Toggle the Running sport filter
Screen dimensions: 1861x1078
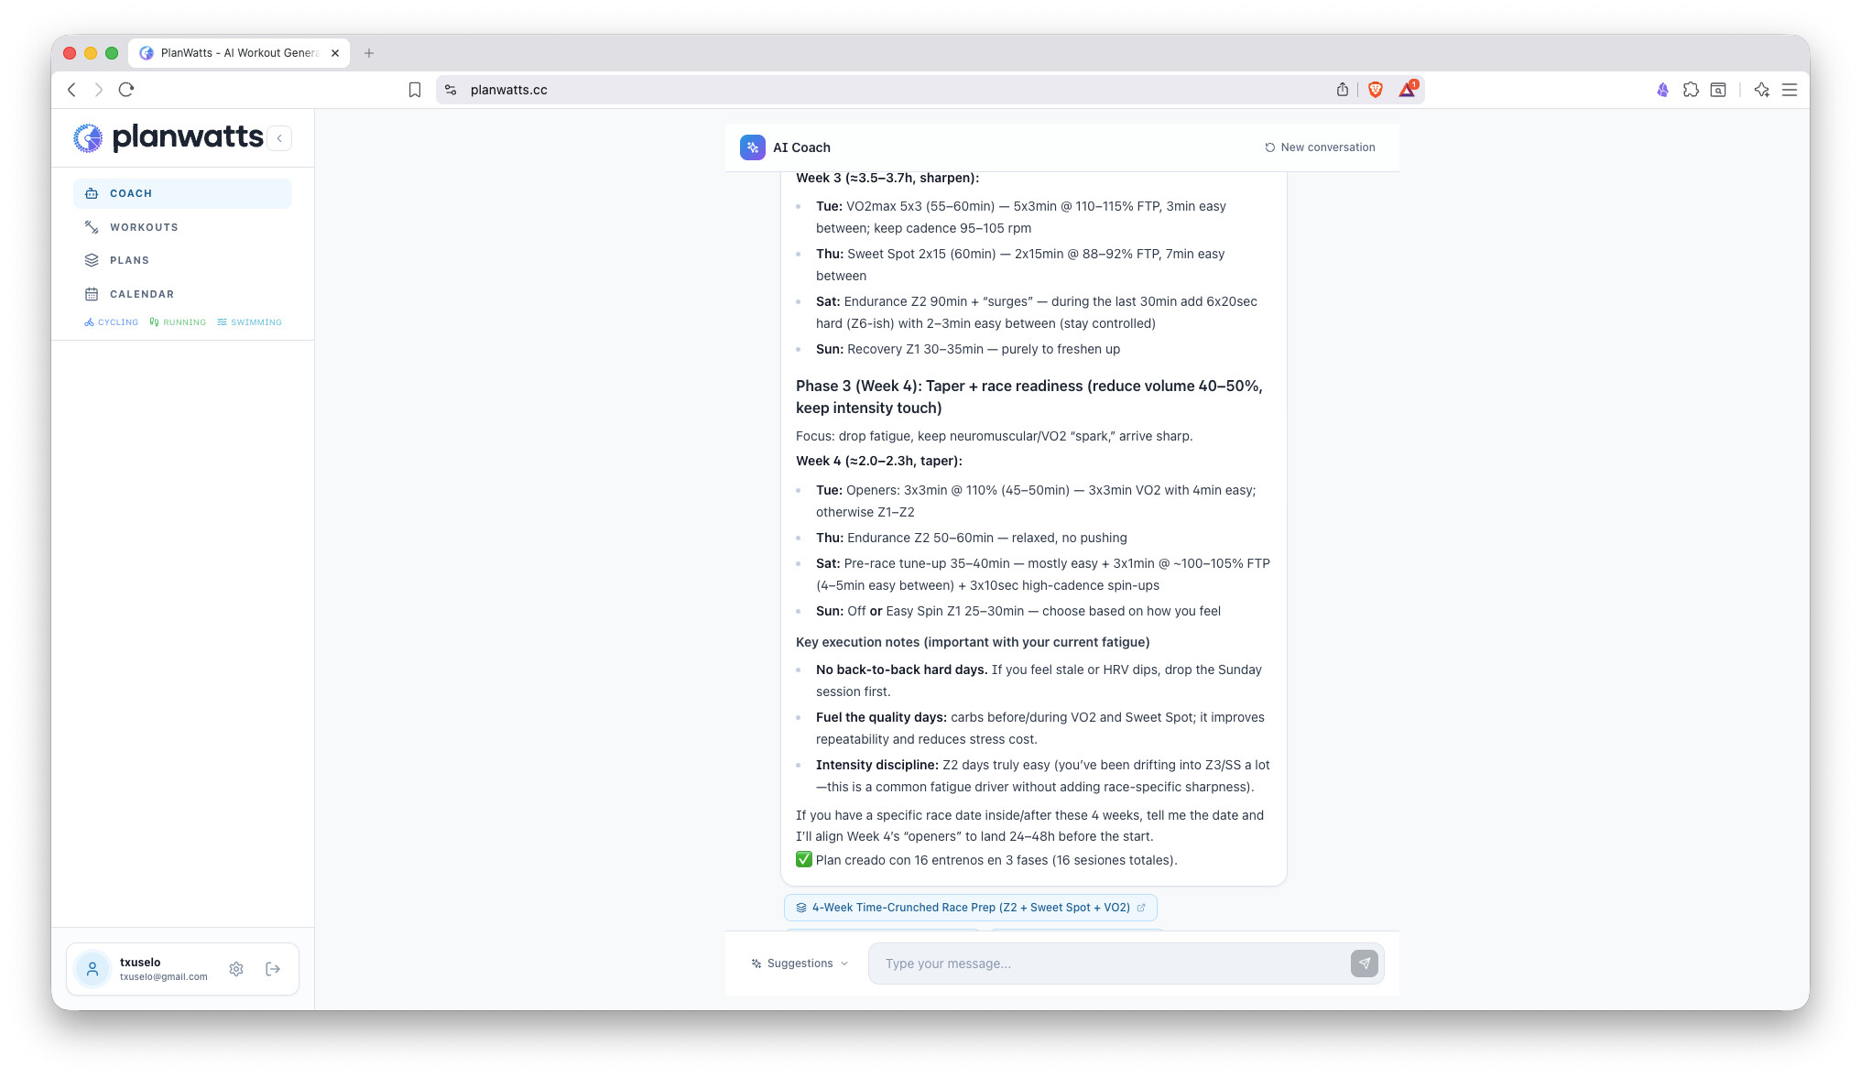click(x=178, y=322)
